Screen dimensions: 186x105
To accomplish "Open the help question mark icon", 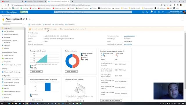I will pyautogui.click(x=159, y=12).
